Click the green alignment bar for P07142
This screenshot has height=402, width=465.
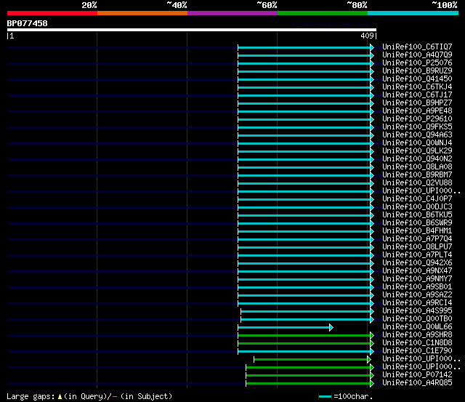[x=308, y=376]
